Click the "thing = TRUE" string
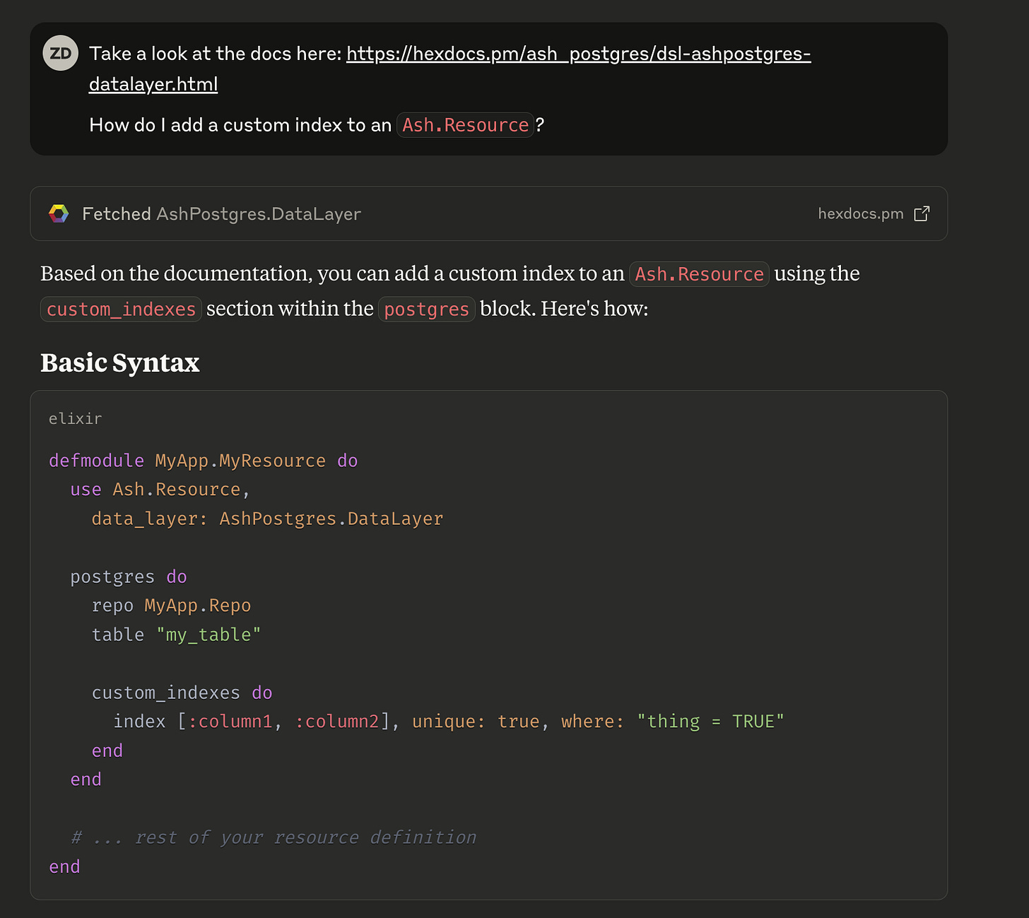Viewport: 1029px width, 918px height. coord(710,722)
